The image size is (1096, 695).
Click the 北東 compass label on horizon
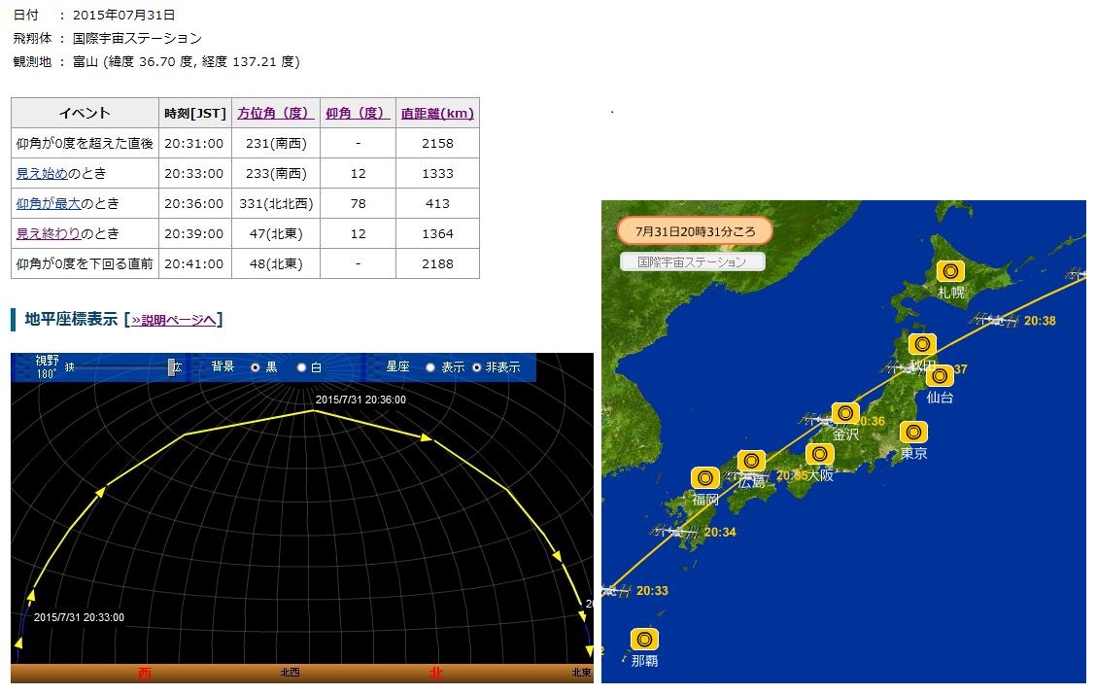point(582,673)
